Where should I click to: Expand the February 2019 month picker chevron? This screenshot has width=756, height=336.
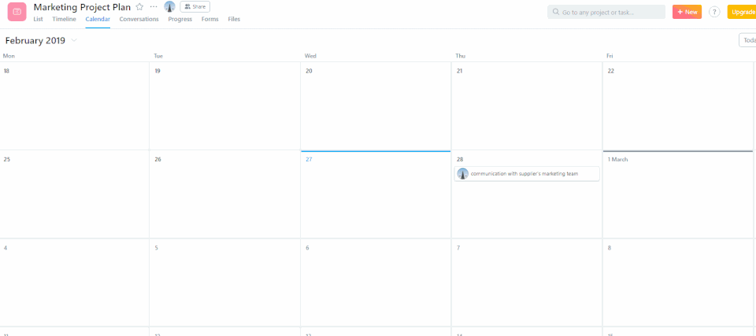[x=74, y=40]
